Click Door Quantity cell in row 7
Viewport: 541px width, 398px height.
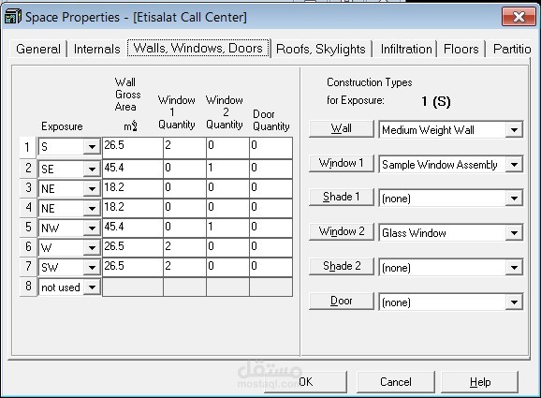[270, 267]
